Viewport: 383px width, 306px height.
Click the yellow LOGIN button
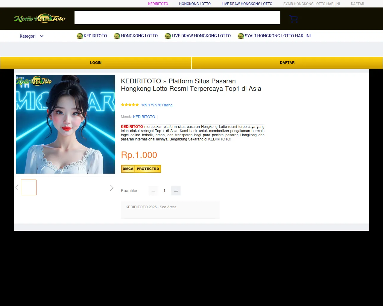tap(96, 63)
